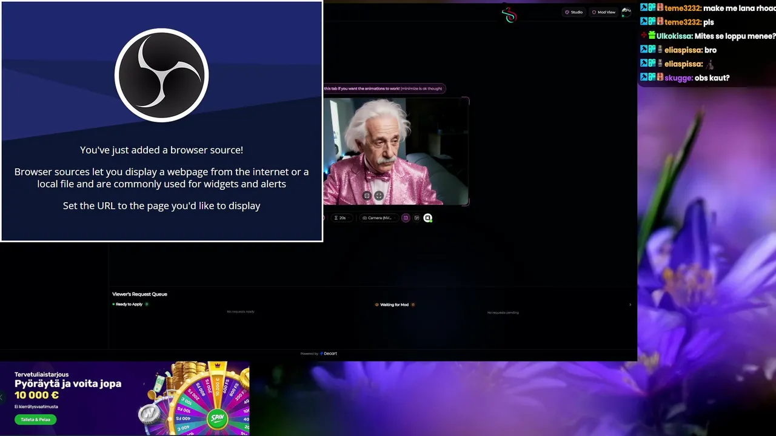Click the SPIN button on wheel
The image size is (776, 436).
click(217, 418)
